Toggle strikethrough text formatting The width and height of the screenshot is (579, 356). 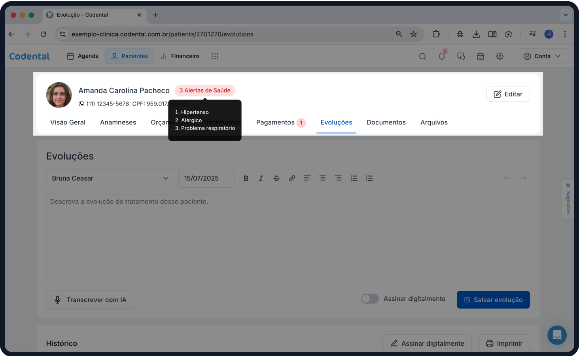coord(276,178)
